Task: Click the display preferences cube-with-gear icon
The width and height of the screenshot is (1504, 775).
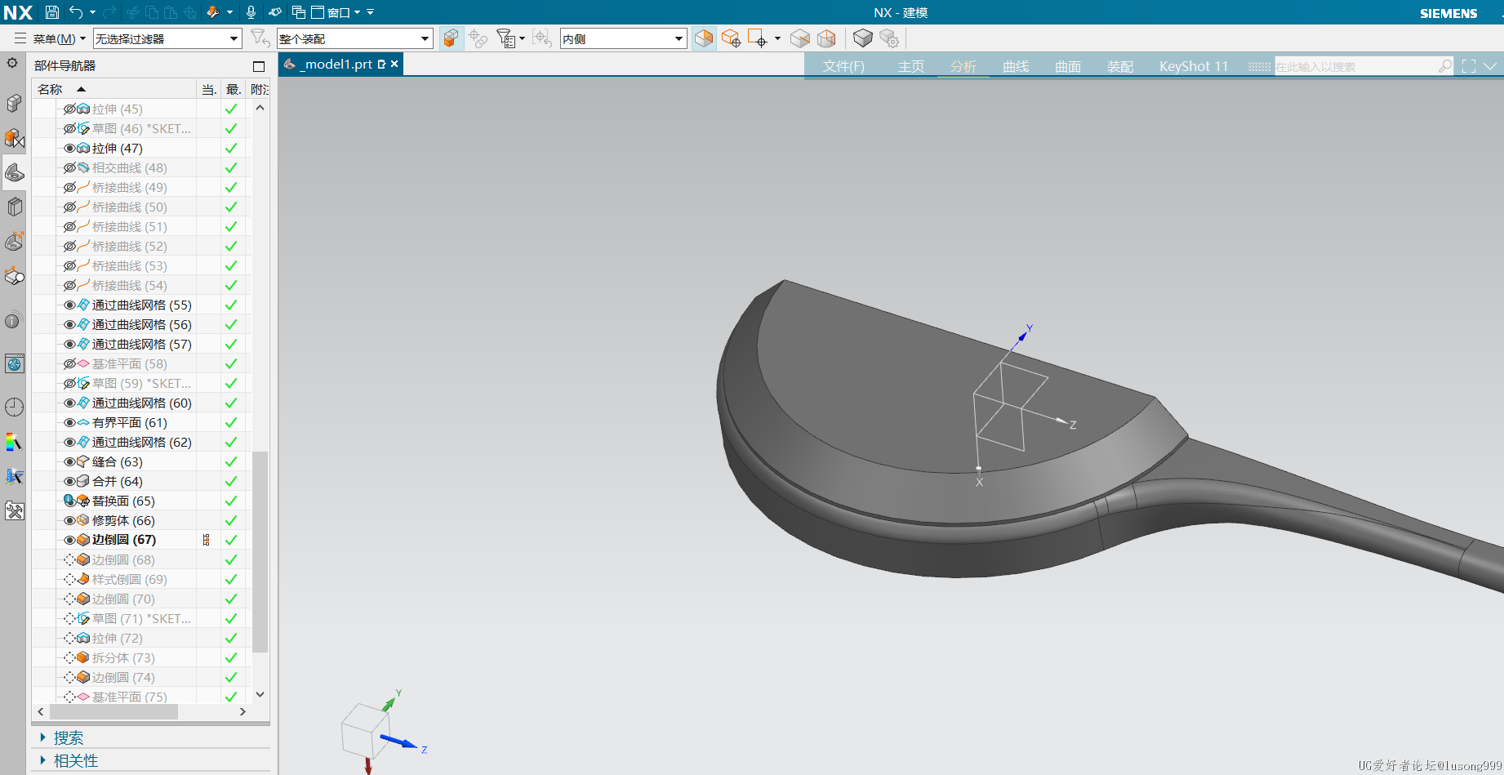Action: click(x=888, y=38)
